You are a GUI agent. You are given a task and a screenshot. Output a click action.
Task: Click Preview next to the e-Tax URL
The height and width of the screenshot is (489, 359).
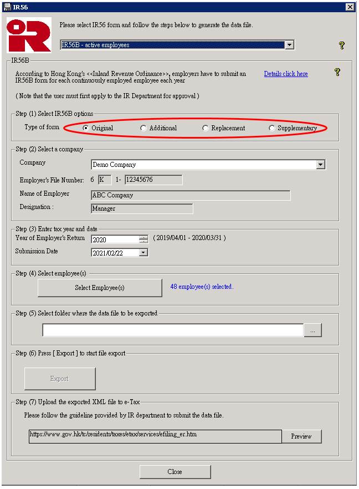tap(301, 436)
